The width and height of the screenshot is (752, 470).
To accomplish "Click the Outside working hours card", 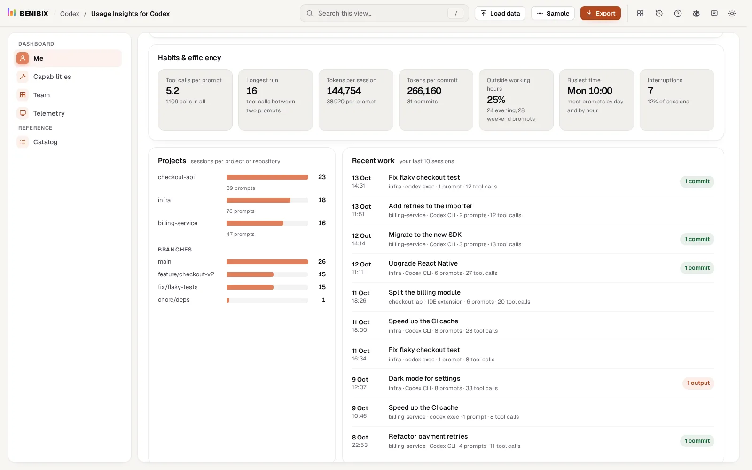I will tap(516, 100).
